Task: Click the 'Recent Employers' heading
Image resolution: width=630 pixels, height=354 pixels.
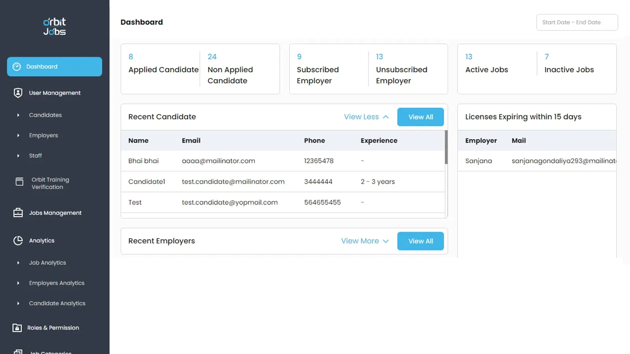Action: click(x=161, y=241)
